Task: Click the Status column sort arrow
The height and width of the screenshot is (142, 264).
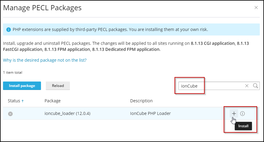Action: coord(23,101)
